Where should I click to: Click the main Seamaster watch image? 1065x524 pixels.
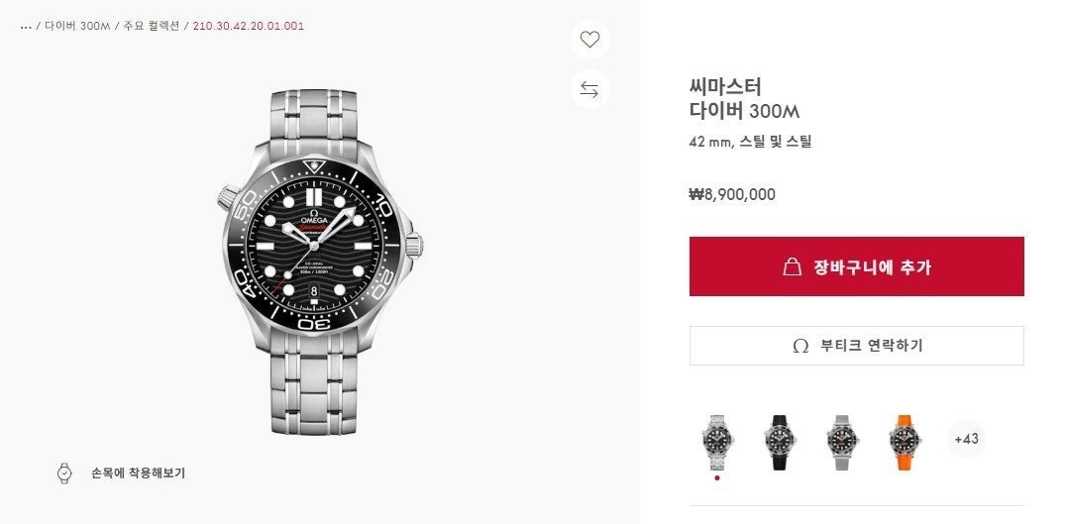pyautogui.click(x=320, y=261)
